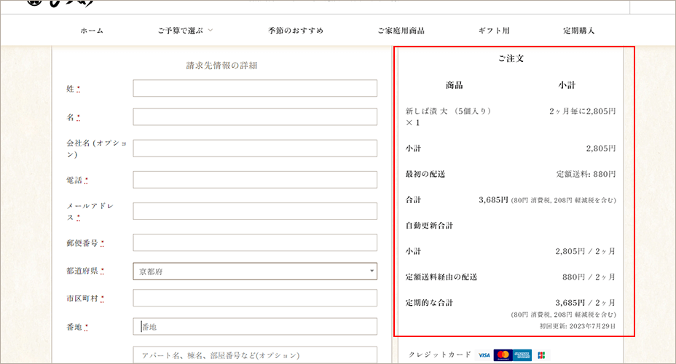676x364 pixels.
Task: Click the 電話 phone number field
Action: [255, 180]
